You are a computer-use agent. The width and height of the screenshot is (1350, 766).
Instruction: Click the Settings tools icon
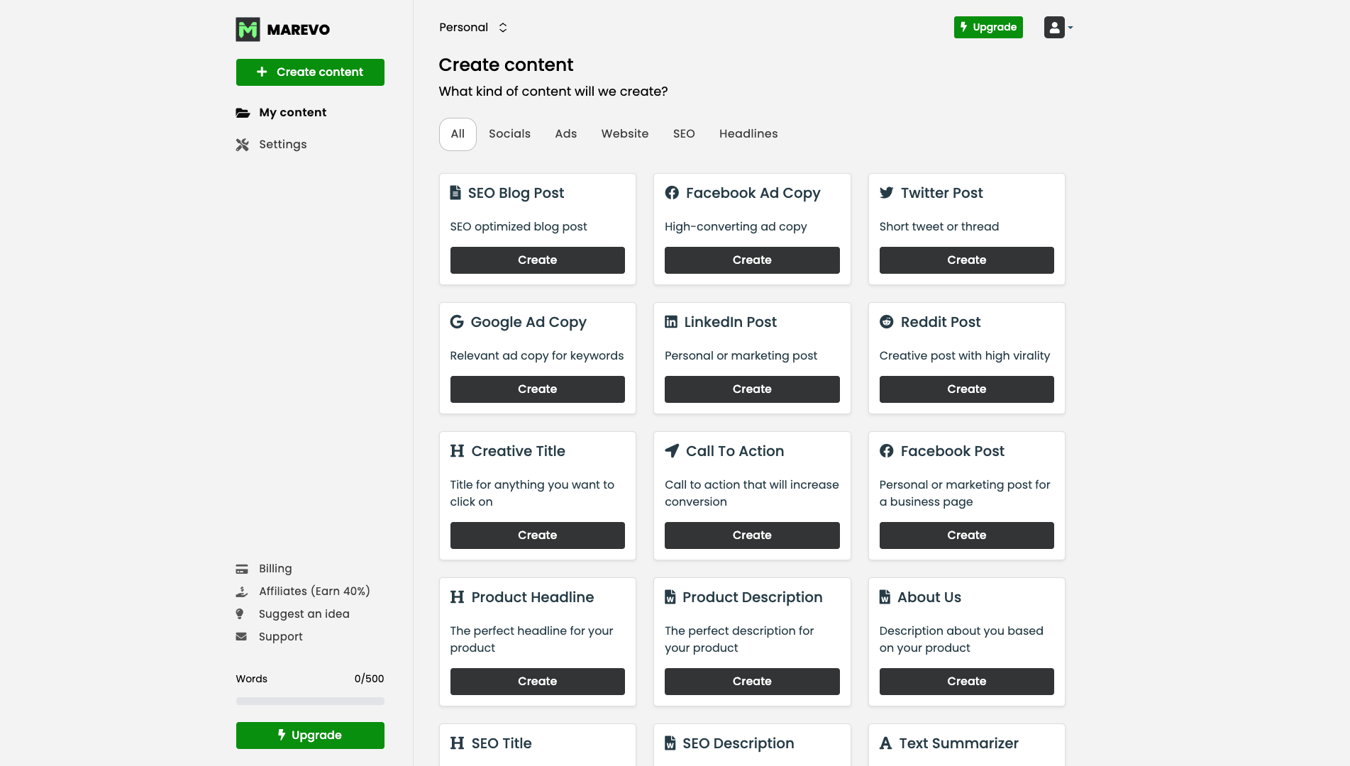click(x=243, y=145)
